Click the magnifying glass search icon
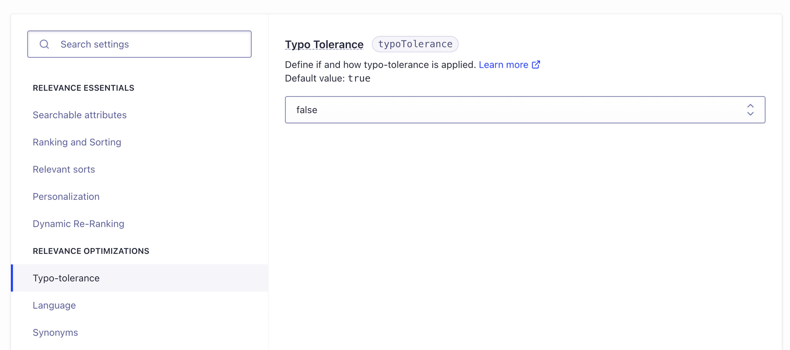Image resolution: width=790 pixels, height=350 pixels. (44, 44)
